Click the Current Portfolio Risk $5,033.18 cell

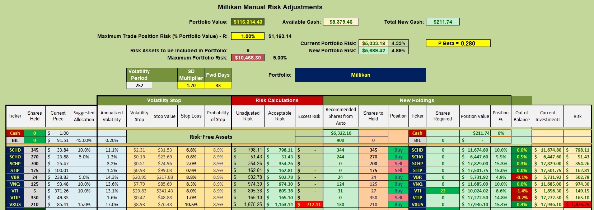tap(373, 43)
